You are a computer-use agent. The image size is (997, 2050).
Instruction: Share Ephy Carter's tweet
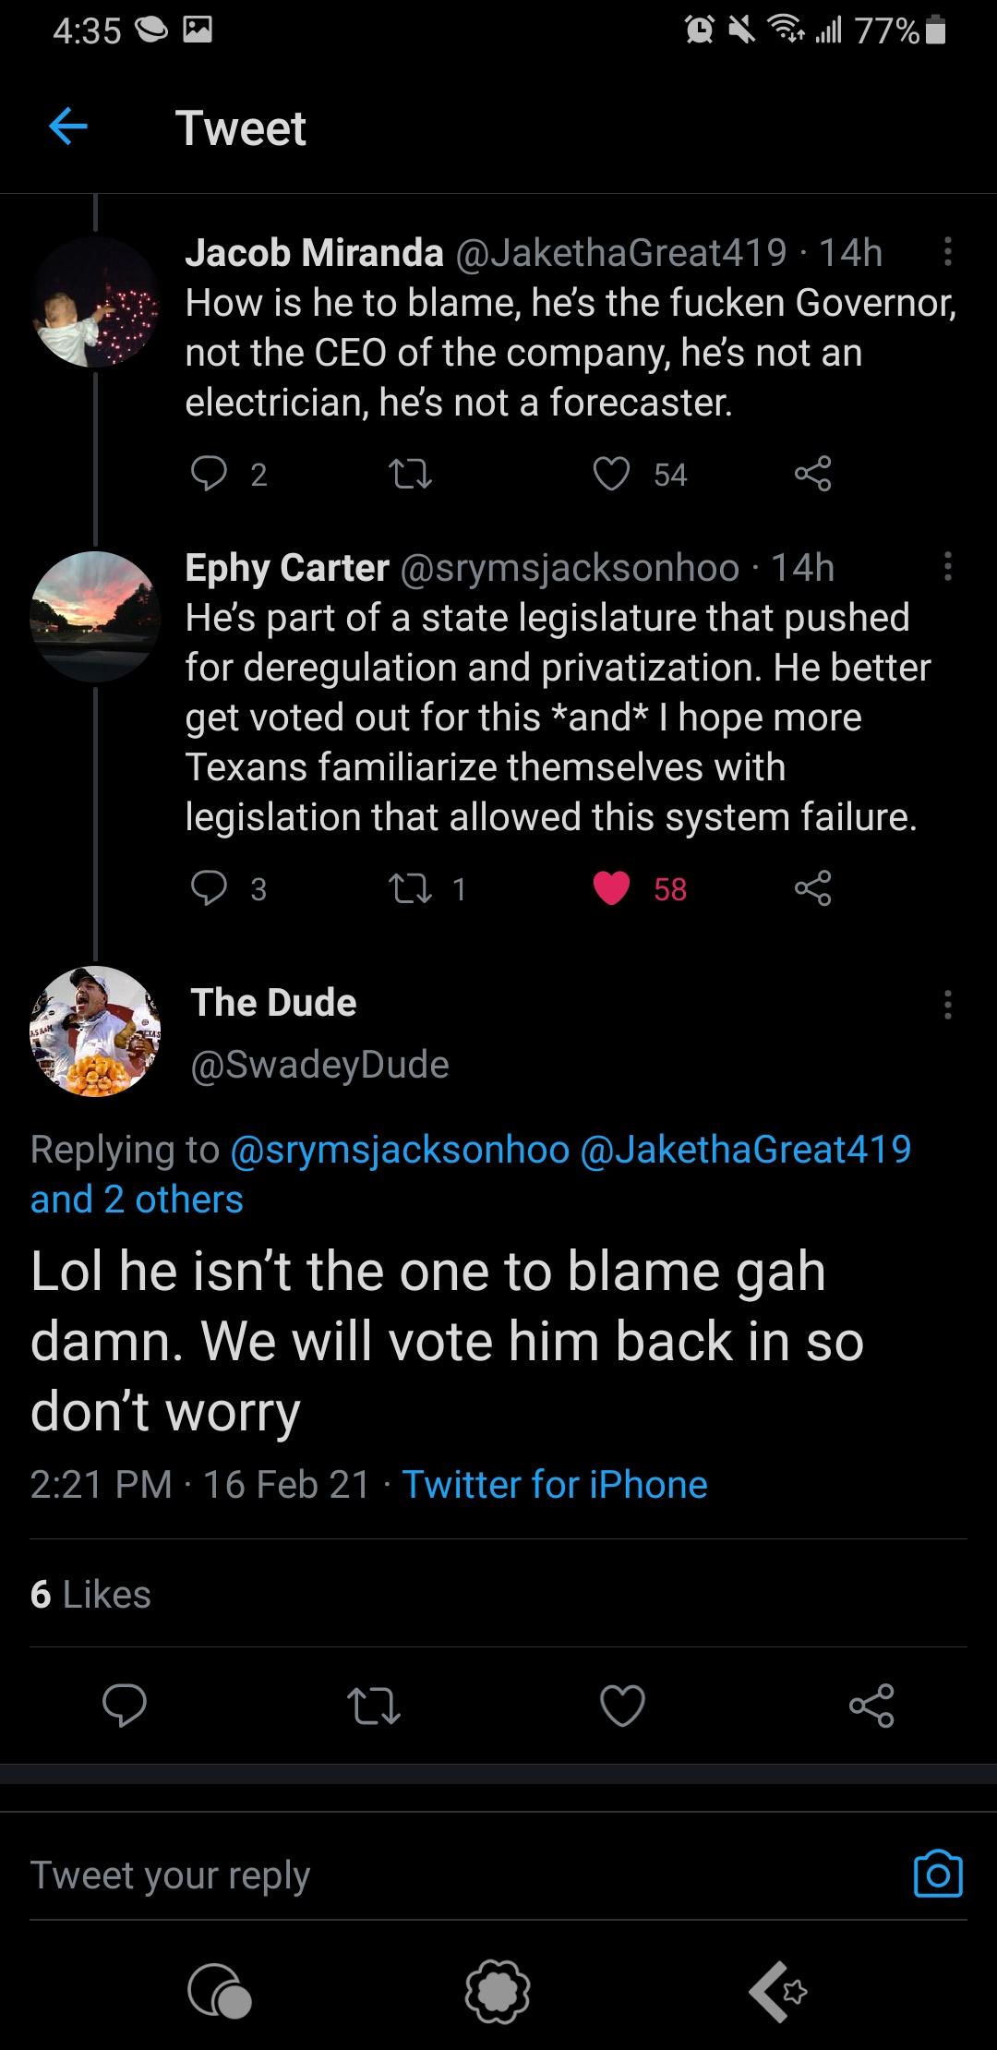coord(812,888)
